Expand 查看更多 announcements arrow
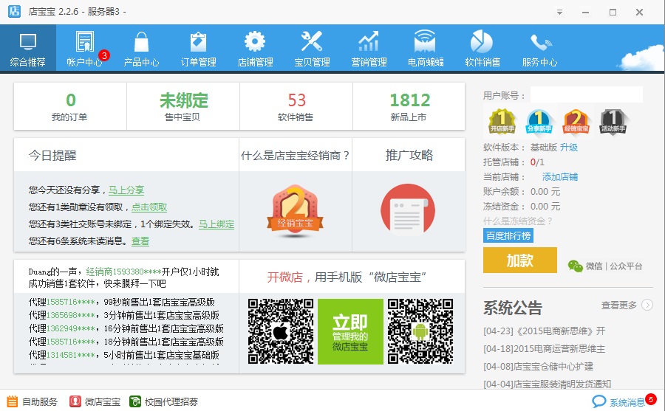665x411 pixels. [647, 305]
